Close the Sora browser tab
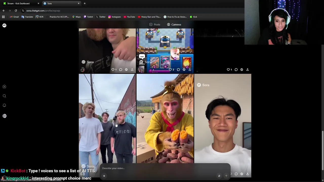The image size is (324, 182). [78, 4]
